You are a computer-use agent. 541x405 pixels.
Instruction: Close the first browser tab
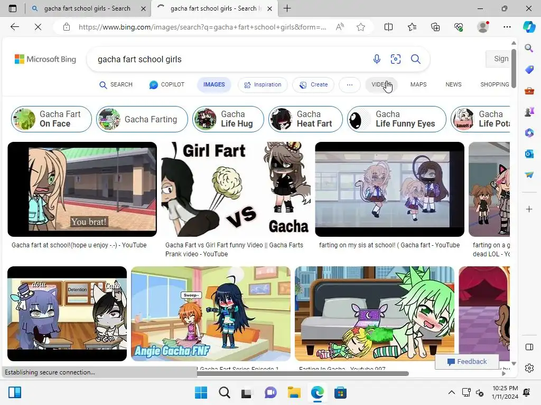coord(144,8)
